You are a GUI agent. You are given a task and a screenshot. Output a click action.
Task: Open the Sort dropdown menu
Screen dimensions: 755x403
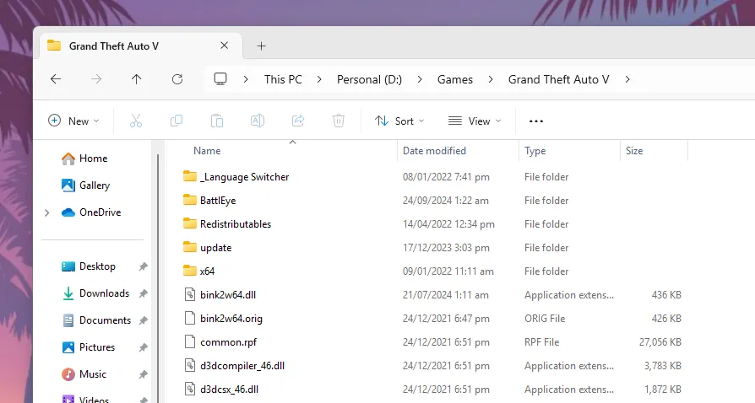coord(399,121)
